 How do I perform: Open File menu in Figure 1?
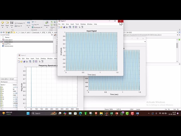[x=59, y=24]
